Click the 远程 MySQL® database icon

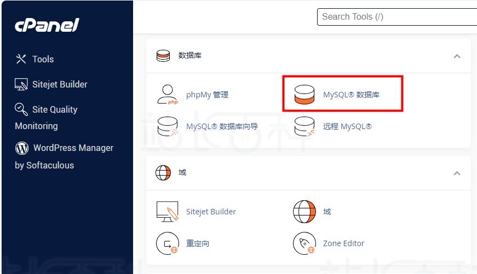tap(304, 126)
